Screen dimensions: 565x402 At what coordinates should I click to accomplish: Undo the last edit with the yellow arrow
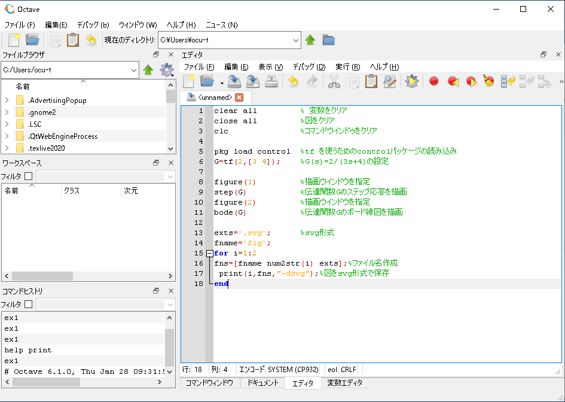(x=292, y=82)
